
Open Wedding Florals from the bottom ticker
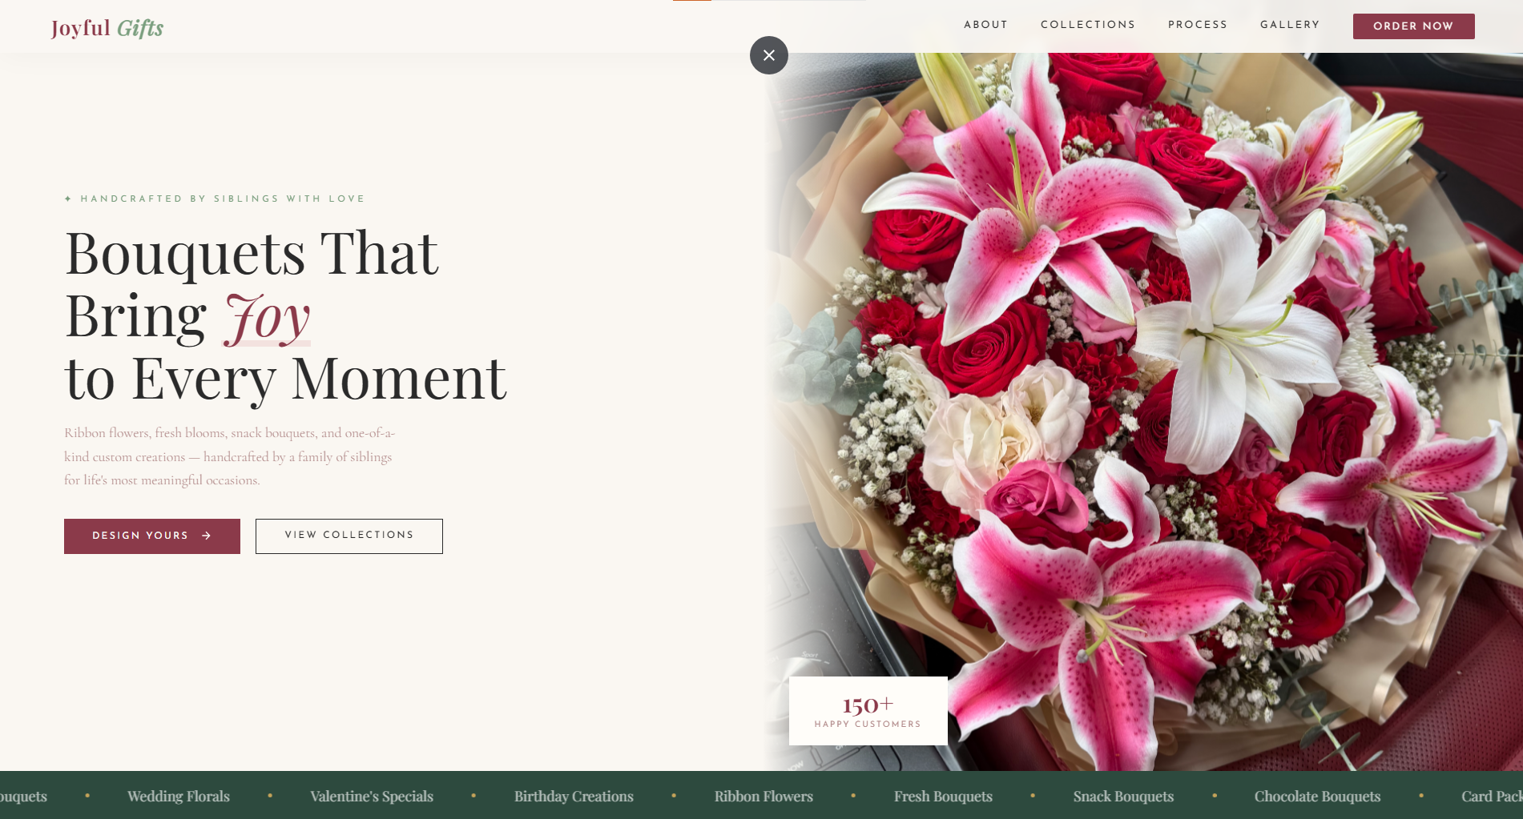178,796
